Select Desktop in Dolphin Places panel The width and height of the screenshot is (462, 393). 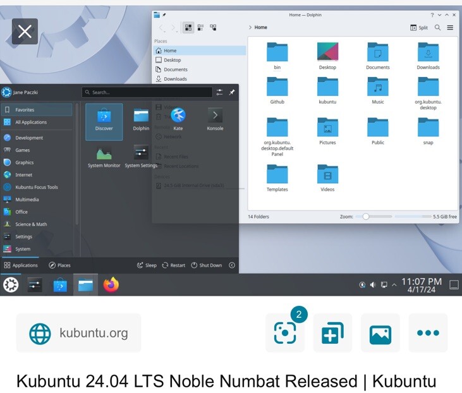click(x=200, y=60)
